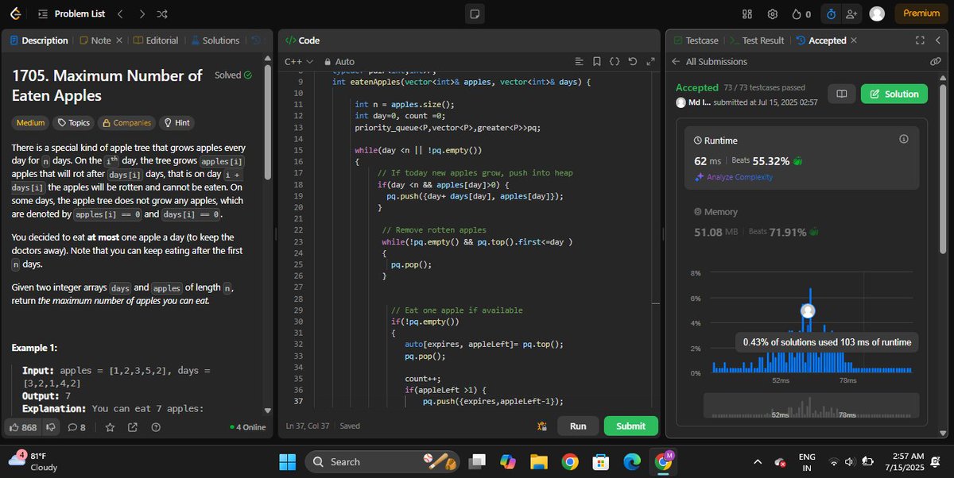
Task: Click the Premium button
Action: pyautogui.click(x=921, y=13)
